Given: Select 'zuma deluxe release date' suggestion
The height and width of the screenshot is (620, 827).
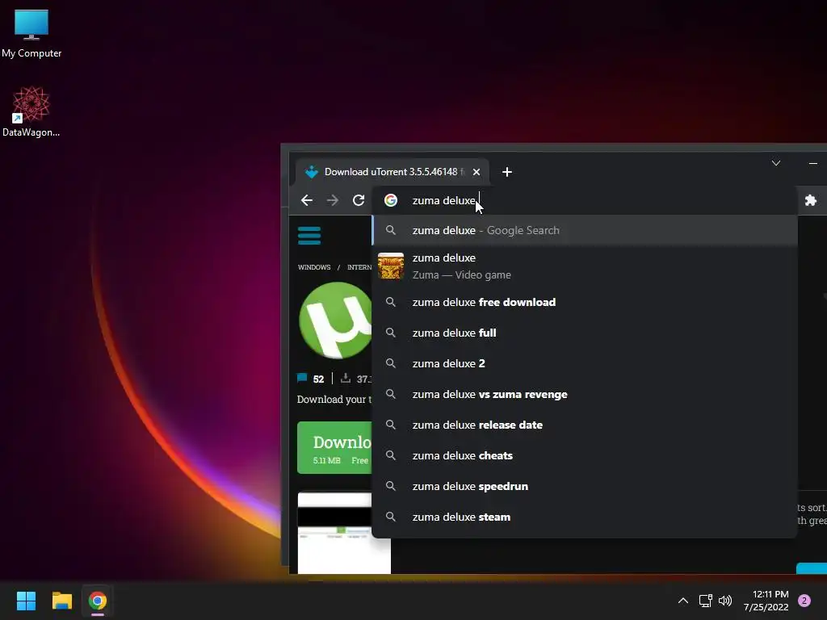Looking at the screenshot, I should [x=585, y=425].
